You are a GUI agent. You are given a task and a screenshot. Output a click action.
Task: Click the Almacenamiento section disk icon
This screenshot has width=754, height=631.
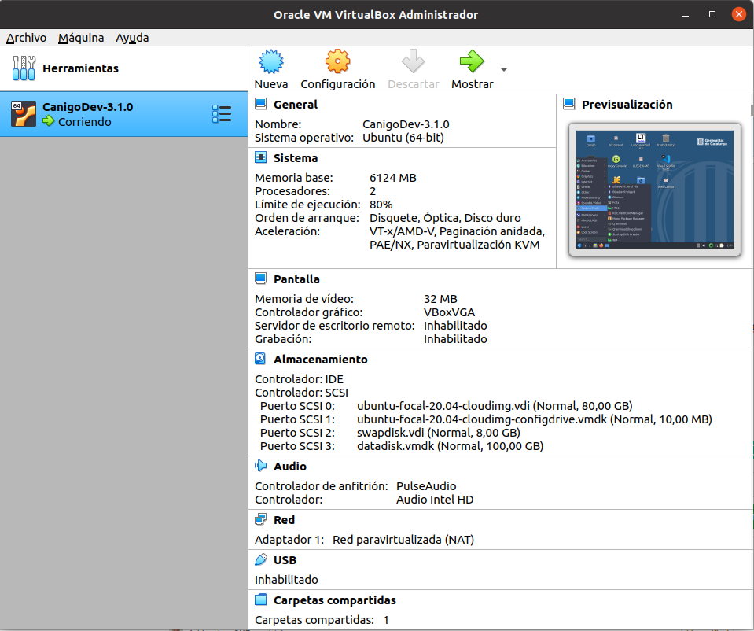260,359
